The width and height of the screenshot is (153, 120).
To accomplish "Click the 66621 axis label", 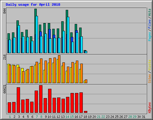I will pos(4,89).
